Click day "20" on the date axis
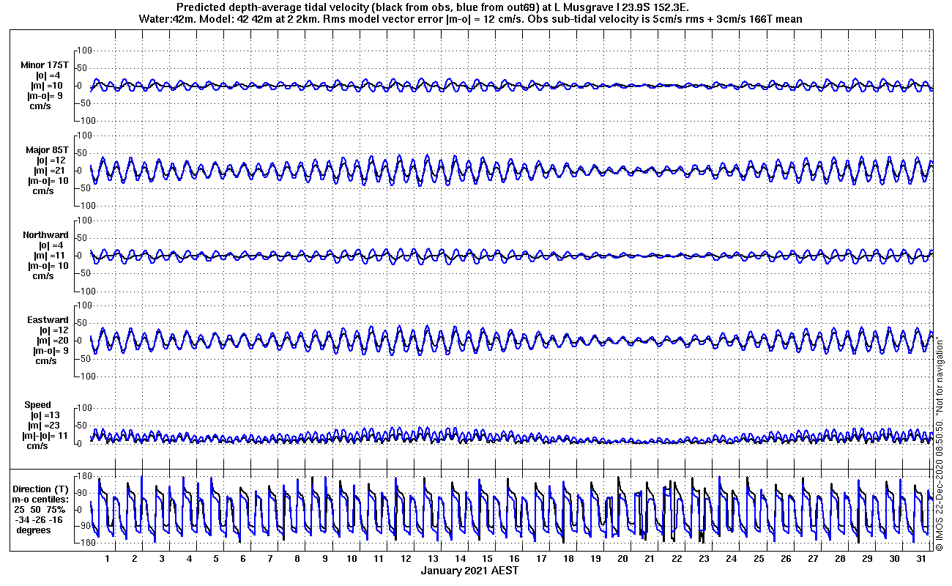 tap(622, 558)
